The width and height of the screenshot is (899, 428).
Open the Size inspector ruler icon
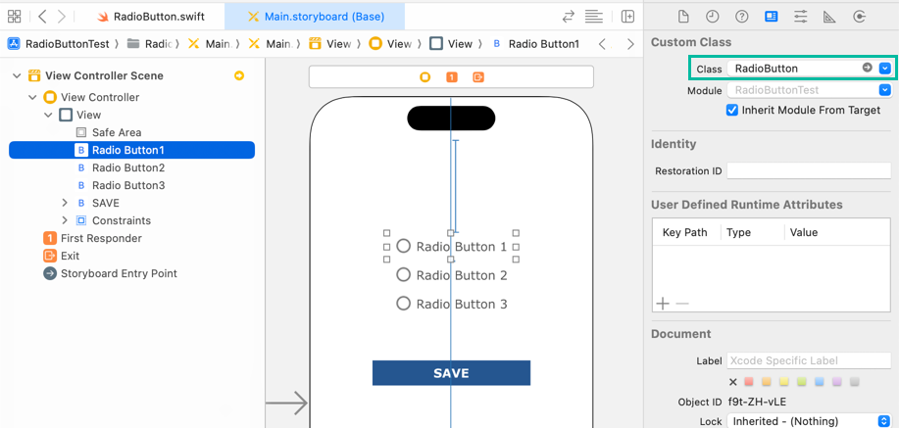829,17
